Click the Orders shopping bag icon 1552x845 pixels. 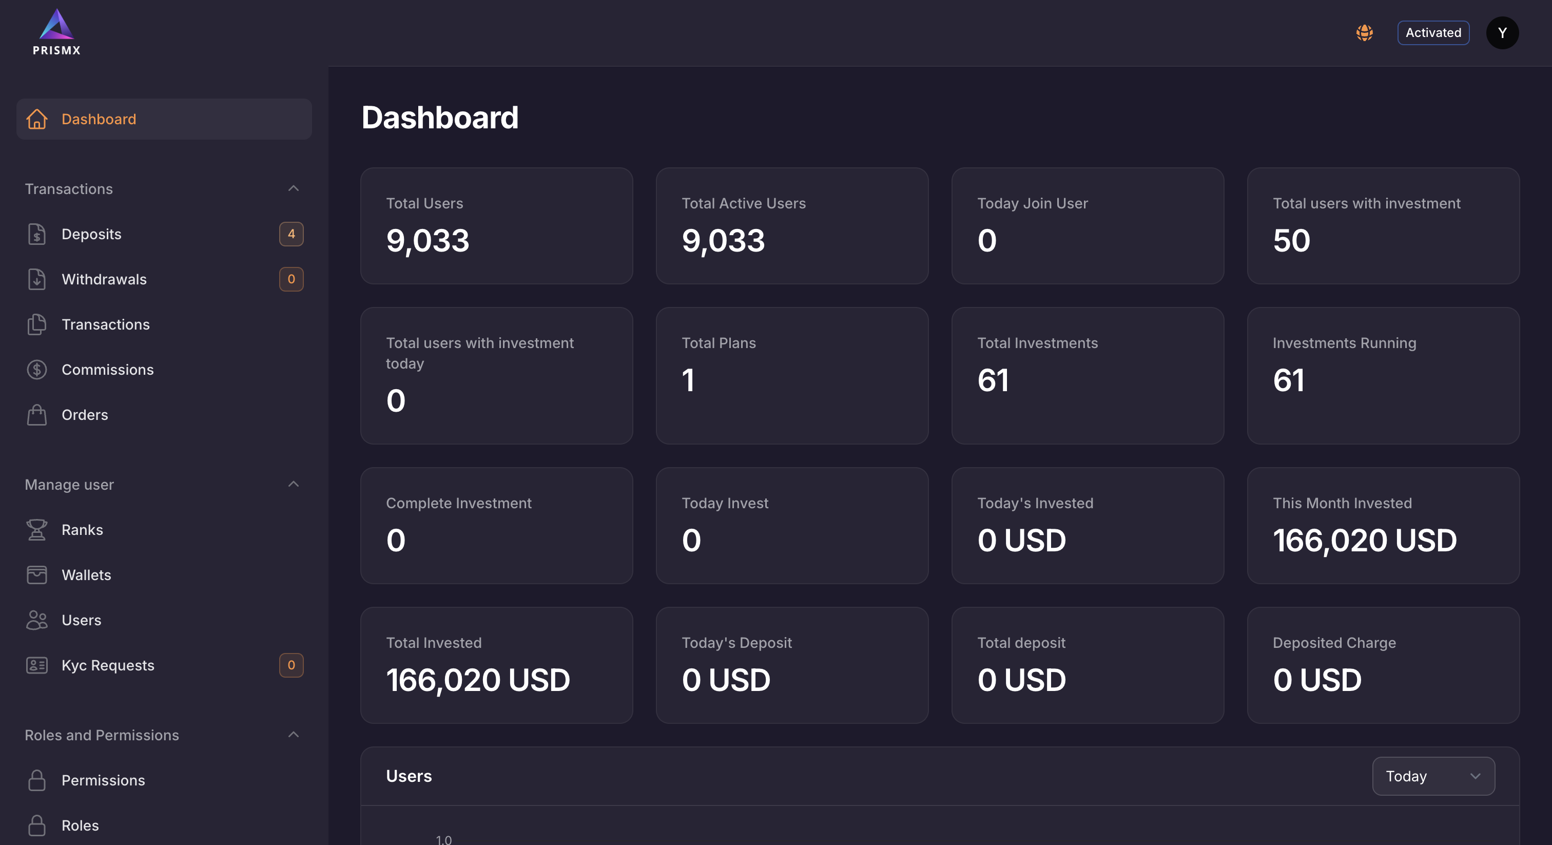click(x=37, y=415)
